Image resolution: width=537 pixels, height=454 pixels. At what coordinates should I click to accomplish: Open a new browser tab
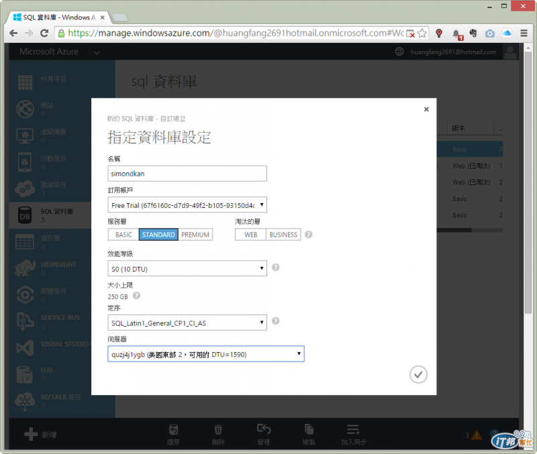(119, 17)
